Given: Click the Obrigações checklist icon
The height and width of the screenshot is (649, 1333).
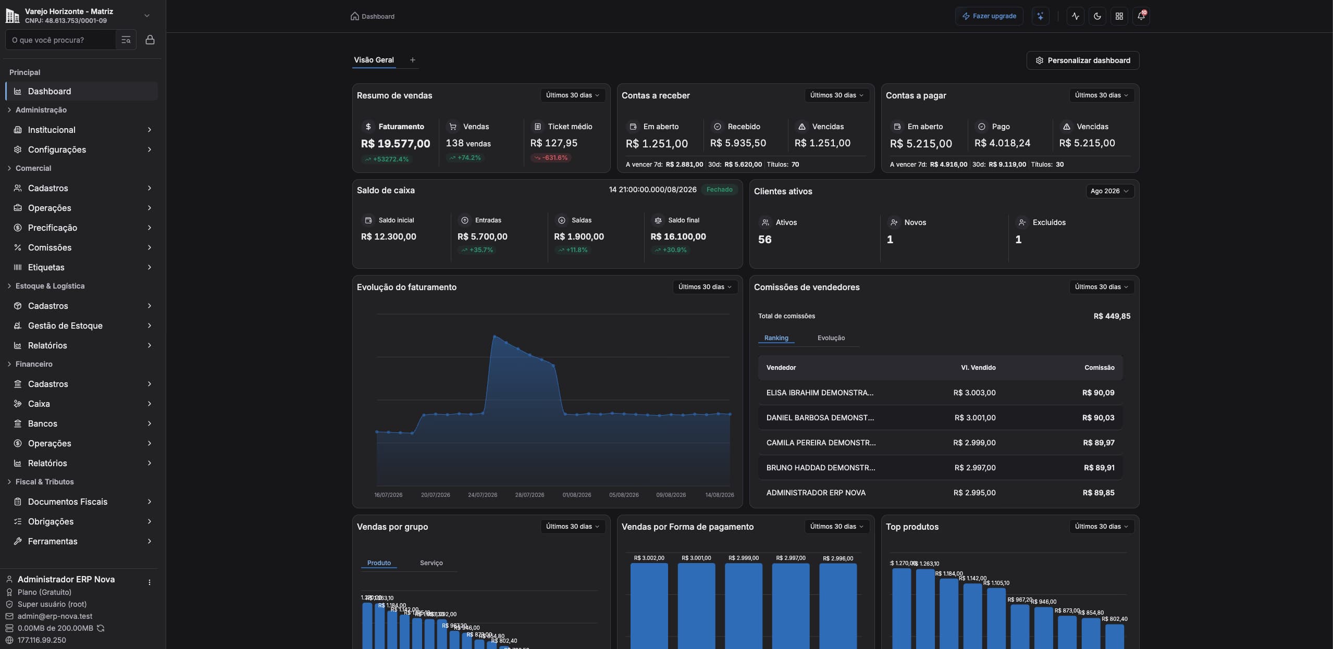Looking at the screenshot, I should (18, 521).
